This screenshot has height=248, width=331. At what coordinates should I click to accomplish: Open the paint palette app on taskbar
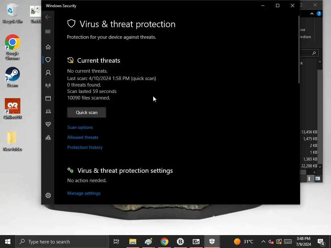[x=149, y=242]
